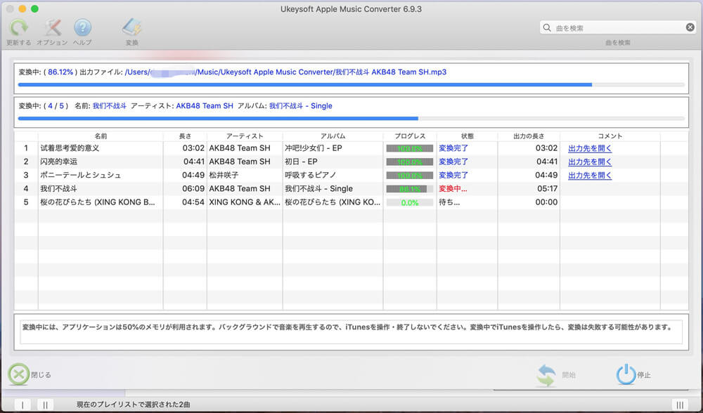This screenshot has width=703, height=413.
Task: Select the song row 试着思考爱的意义
Action: point(351,148)
